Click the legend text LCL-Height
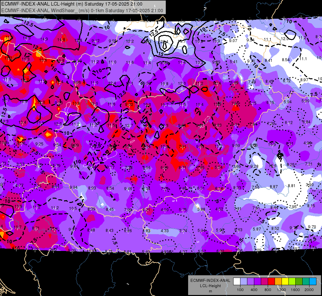 (x=210, y=286)
